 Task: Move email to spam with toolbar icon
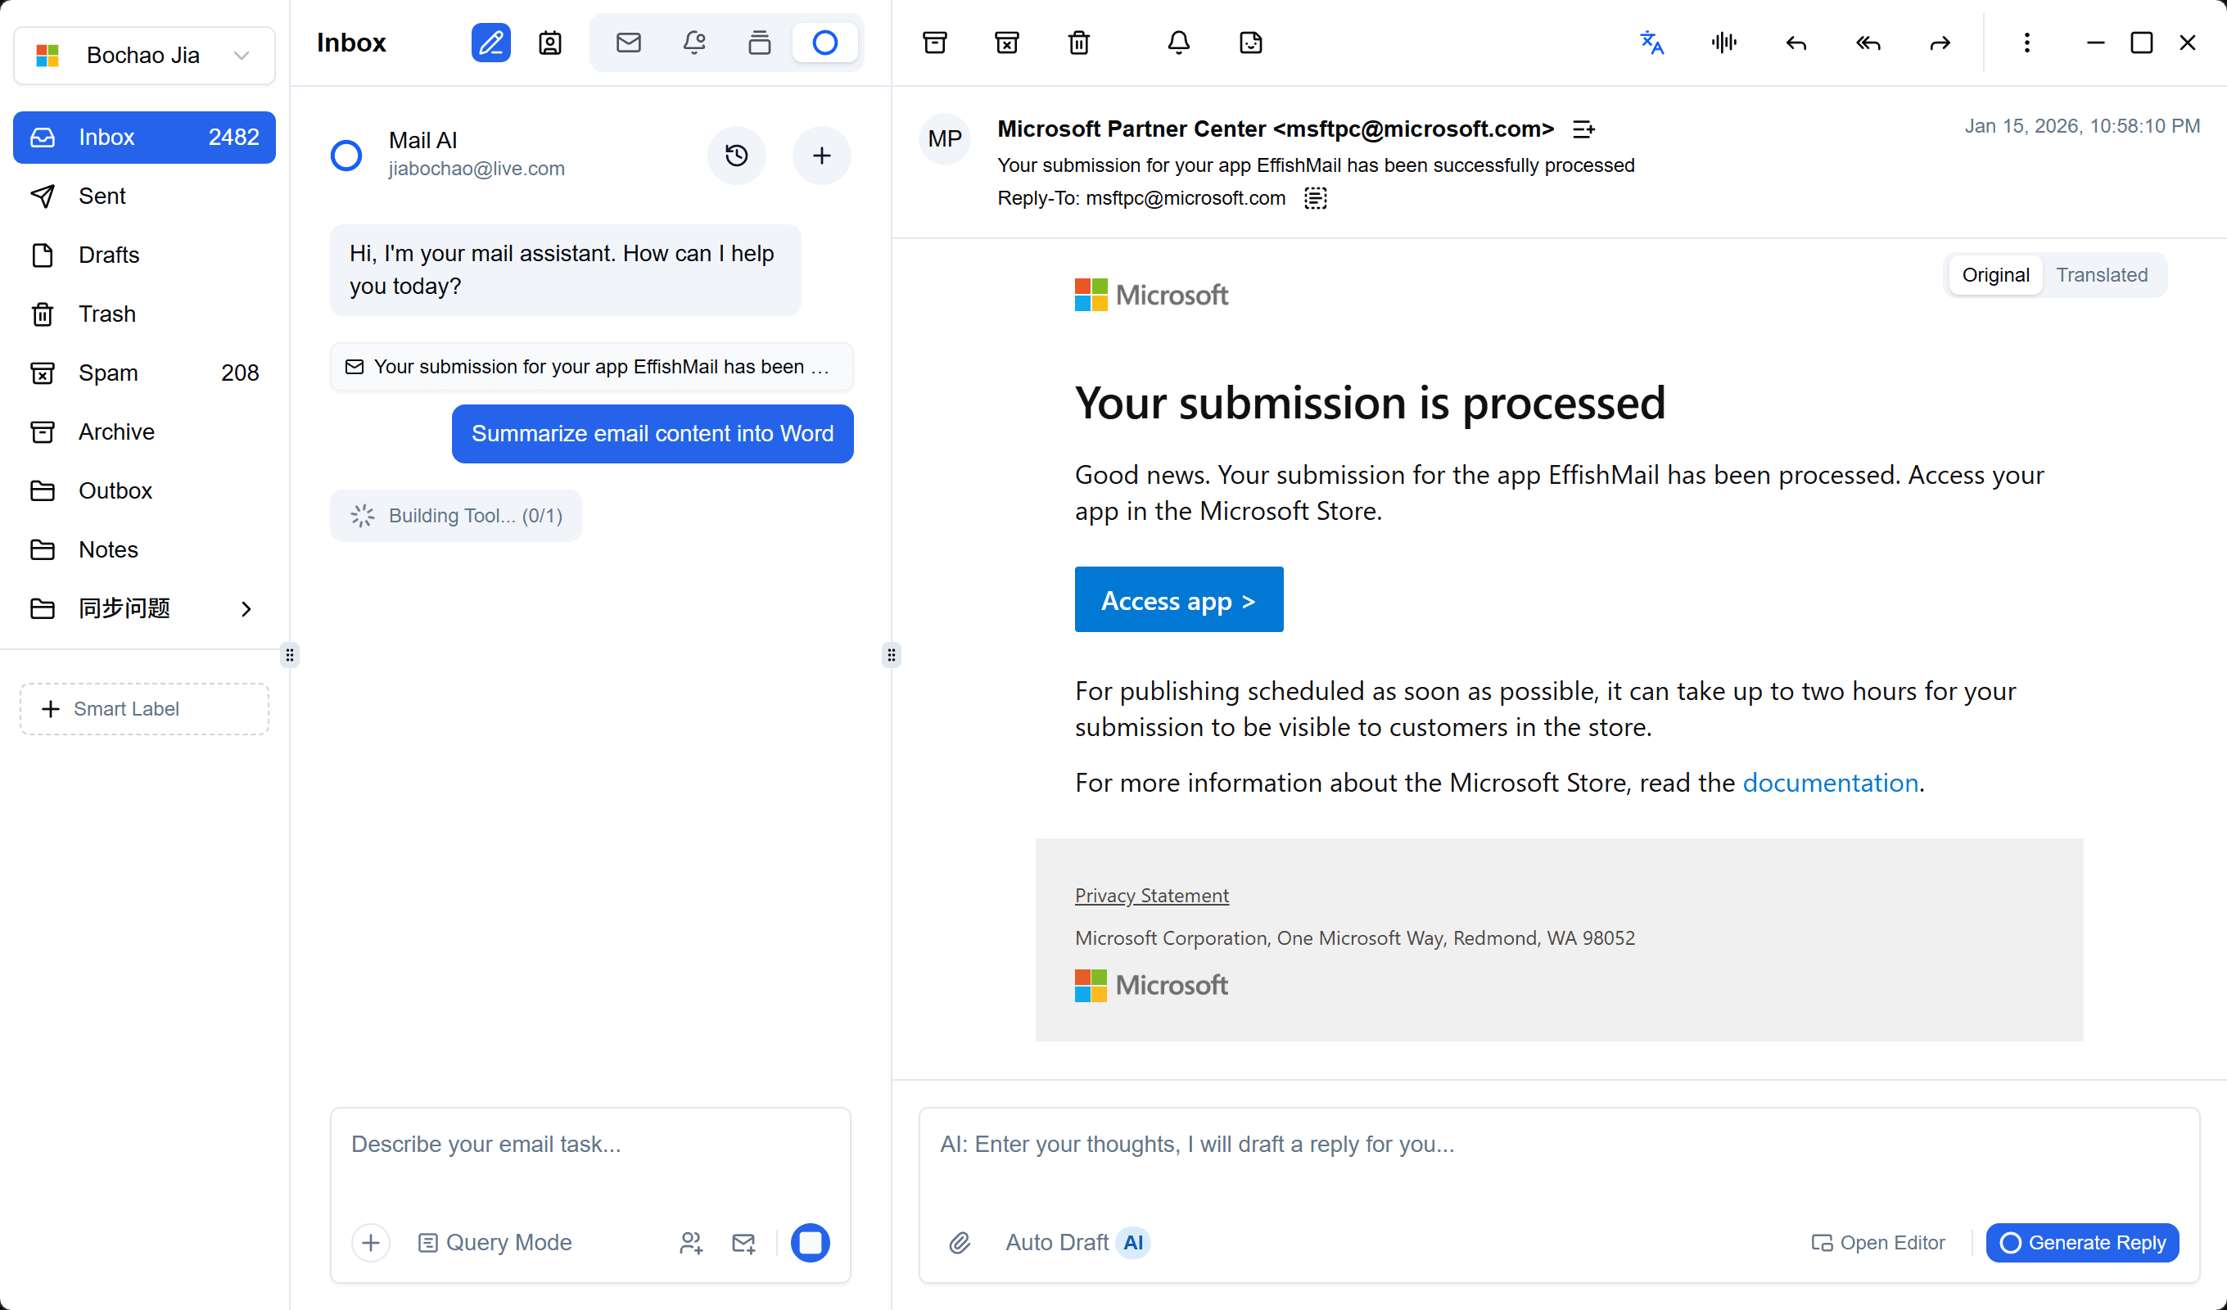click(x=1006, y=43)
